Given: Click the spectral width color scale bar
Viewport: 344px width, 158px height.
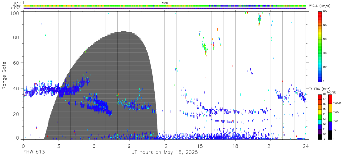Looking at the screenshot, I should pyautogui.click(x=320, y=46).
